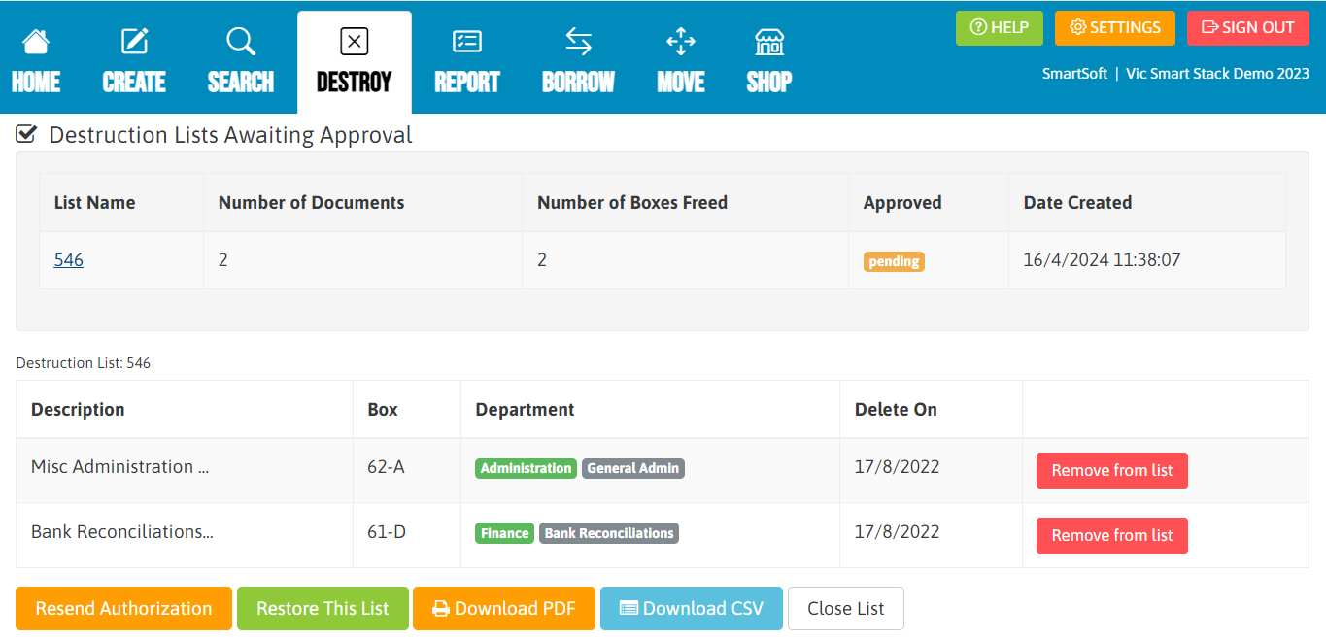Screen dimensions: 1326x641
Task: Click the checkbox icon beside Destruction Lists heading
Action: [x=27, y=134]
